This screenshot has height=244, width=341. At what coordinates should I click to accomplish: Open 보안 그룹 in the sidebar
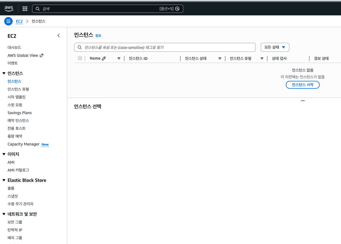point(15,222)
